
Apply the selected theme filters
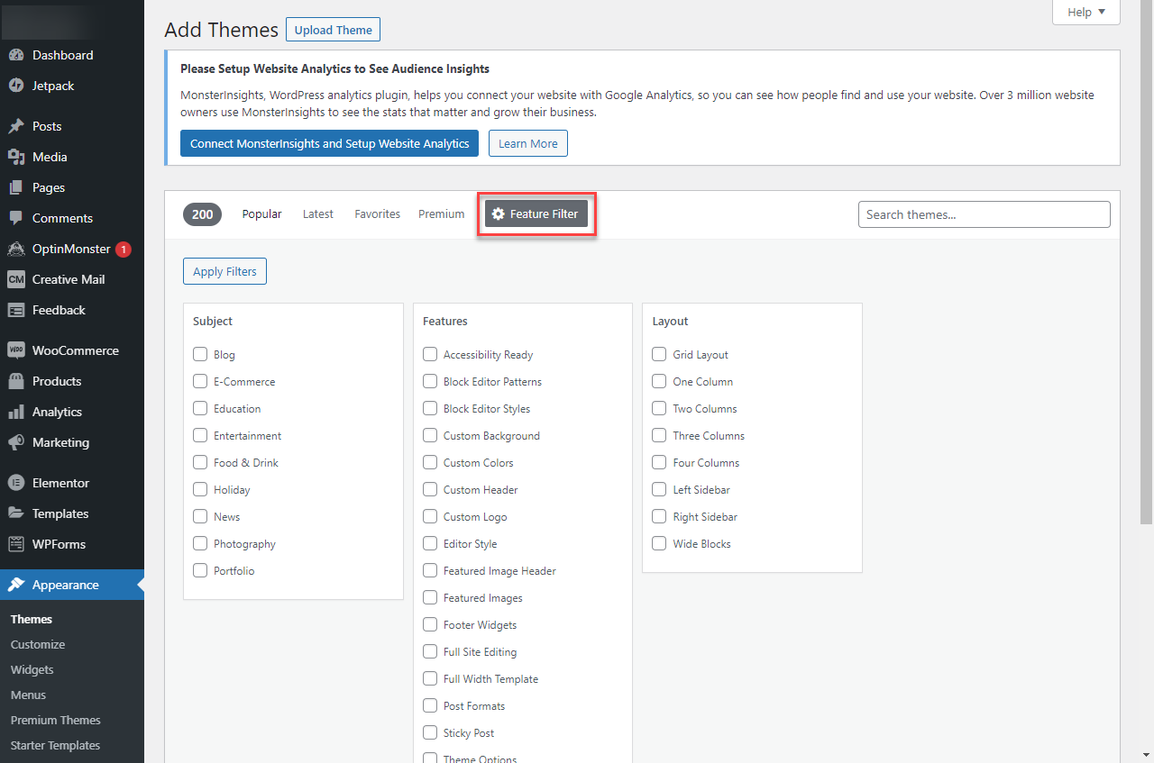[x=224, y=270]
